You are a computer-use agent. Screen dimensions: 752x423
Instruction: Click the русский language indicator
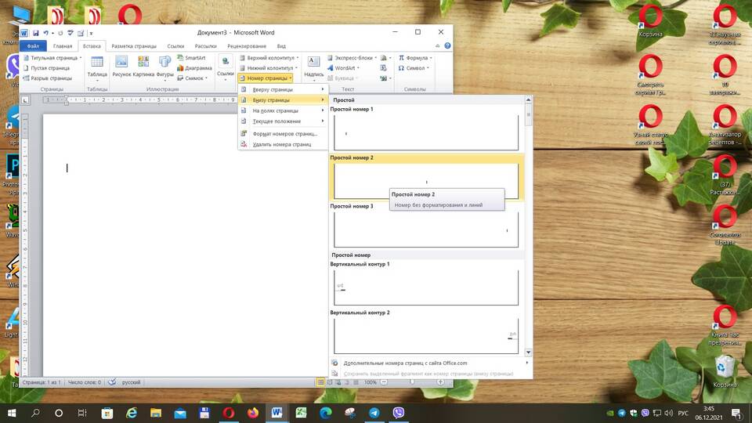tap(131, 382)
